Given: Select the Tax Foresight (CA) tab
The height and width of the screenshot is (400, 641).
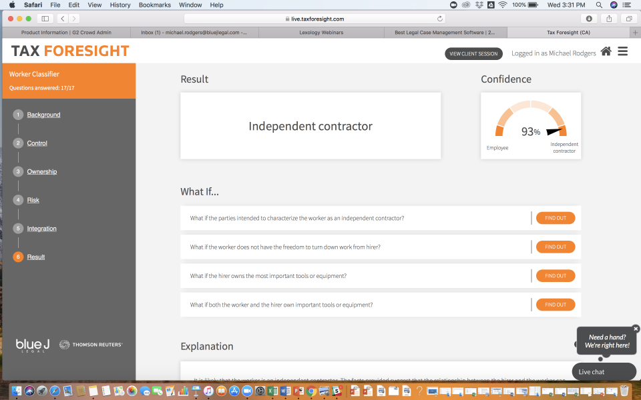Looking at the screenshot, I should (x=569, y=32).
